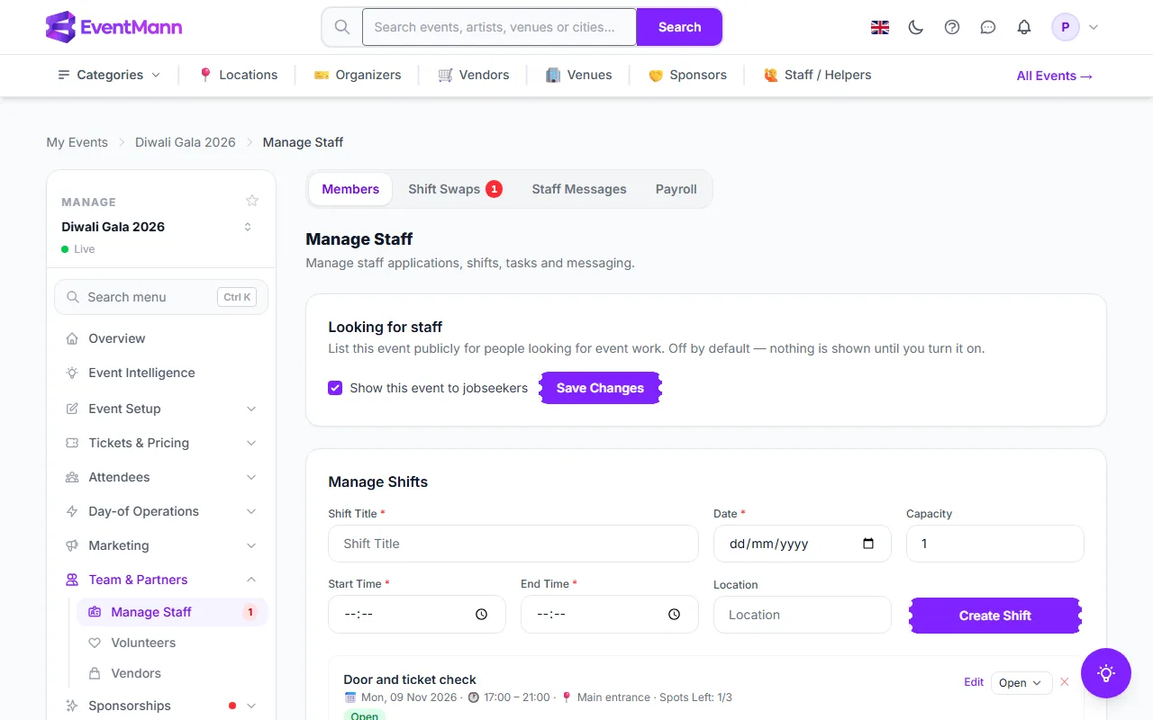Open Volunteers in the sidebar
The width and height of the screenshot is (1153, 720).
172,643
